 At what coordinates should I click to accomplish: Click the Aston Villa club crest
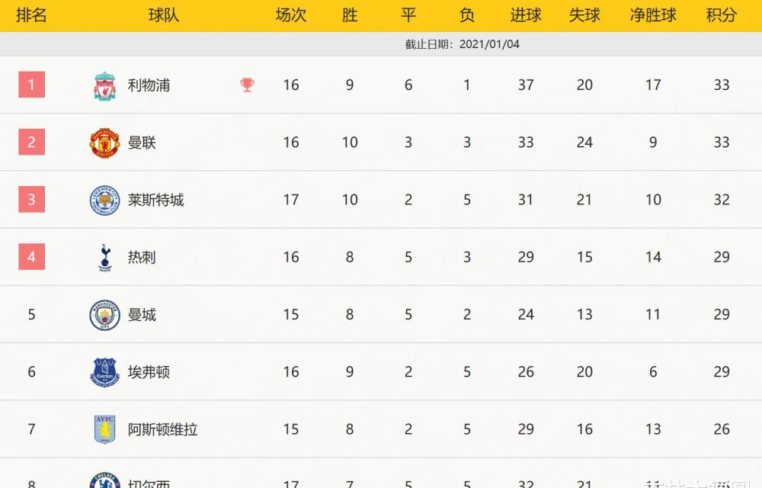[x=104, y=429]
